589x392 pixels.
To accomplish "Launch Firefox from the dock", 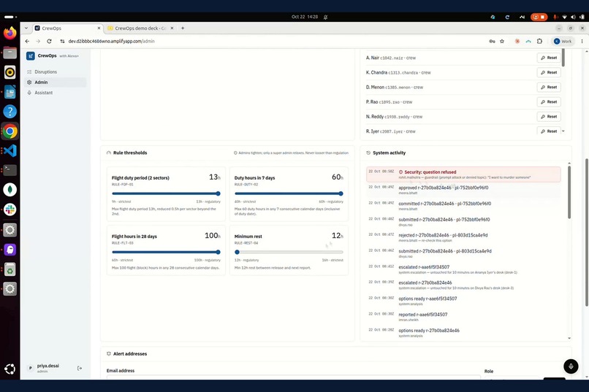I will click(10, 33).
